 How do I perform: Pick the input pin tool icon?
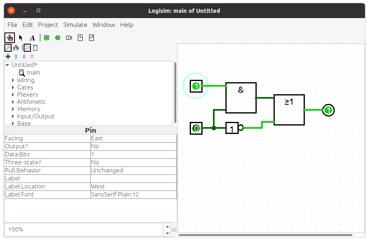click(x=47, y=38)
